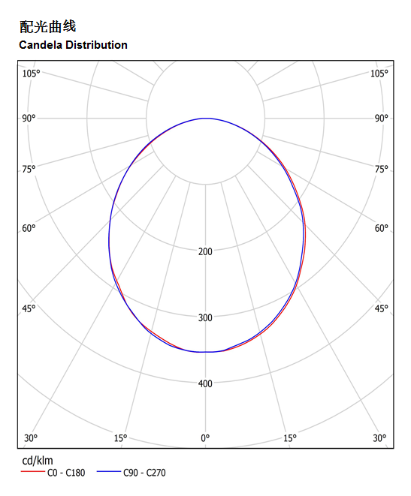Viewport: 411px width, 496px height.
Task: Click the 0° angle label at bottom
Action: 205,437
